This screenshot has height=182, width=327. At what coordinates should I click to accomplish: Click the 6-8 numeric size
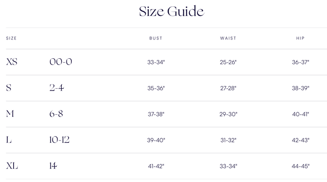pos(56,114)
